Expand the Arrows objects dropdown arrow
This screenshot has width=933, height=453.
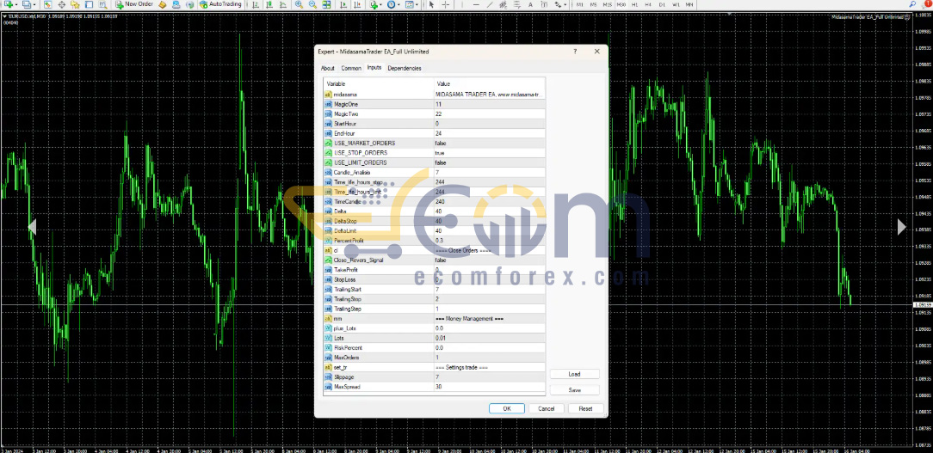coord(565,5)
